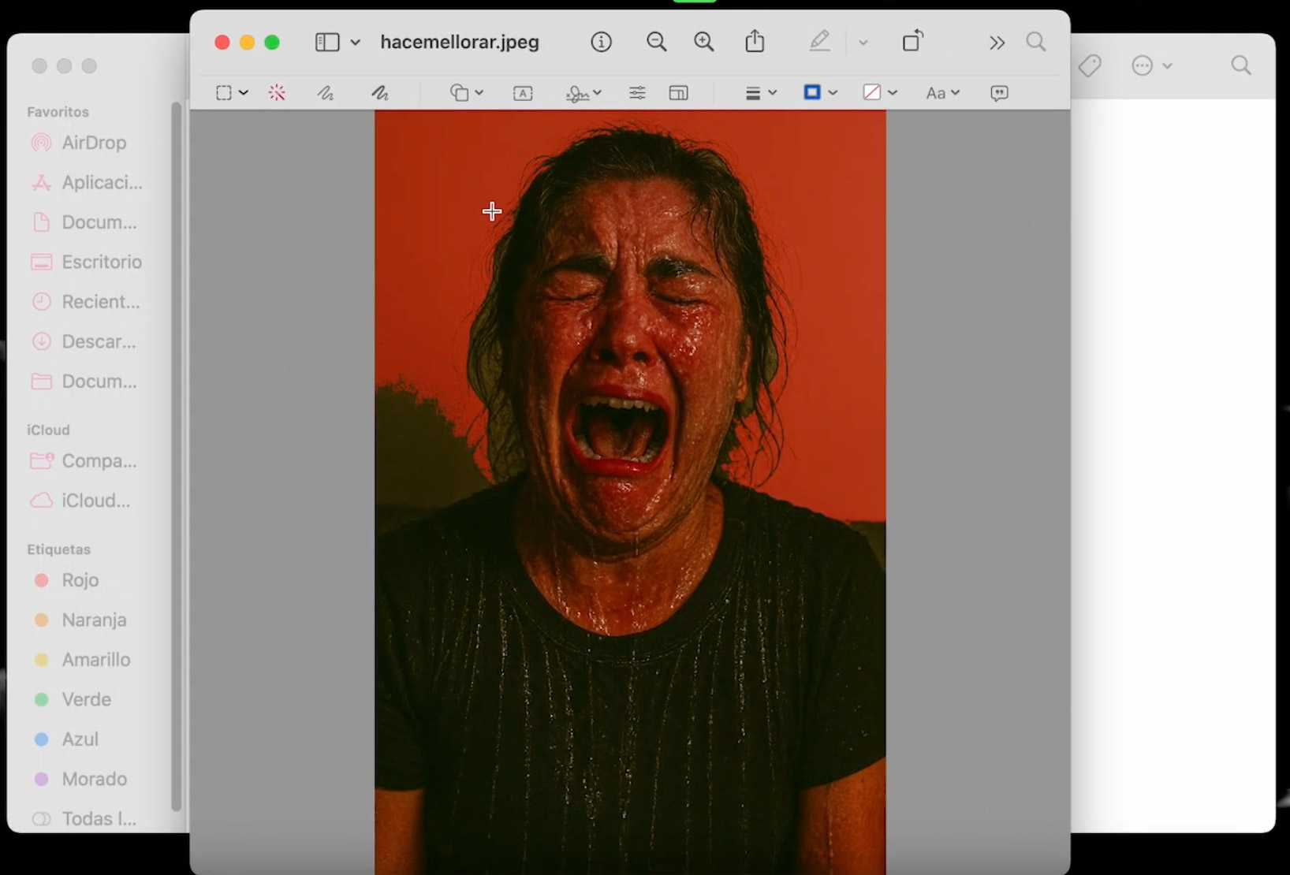The height and width of the screenshot is (875, 1290).
Task: Zoom out of the image
Action: click(656, 42)
